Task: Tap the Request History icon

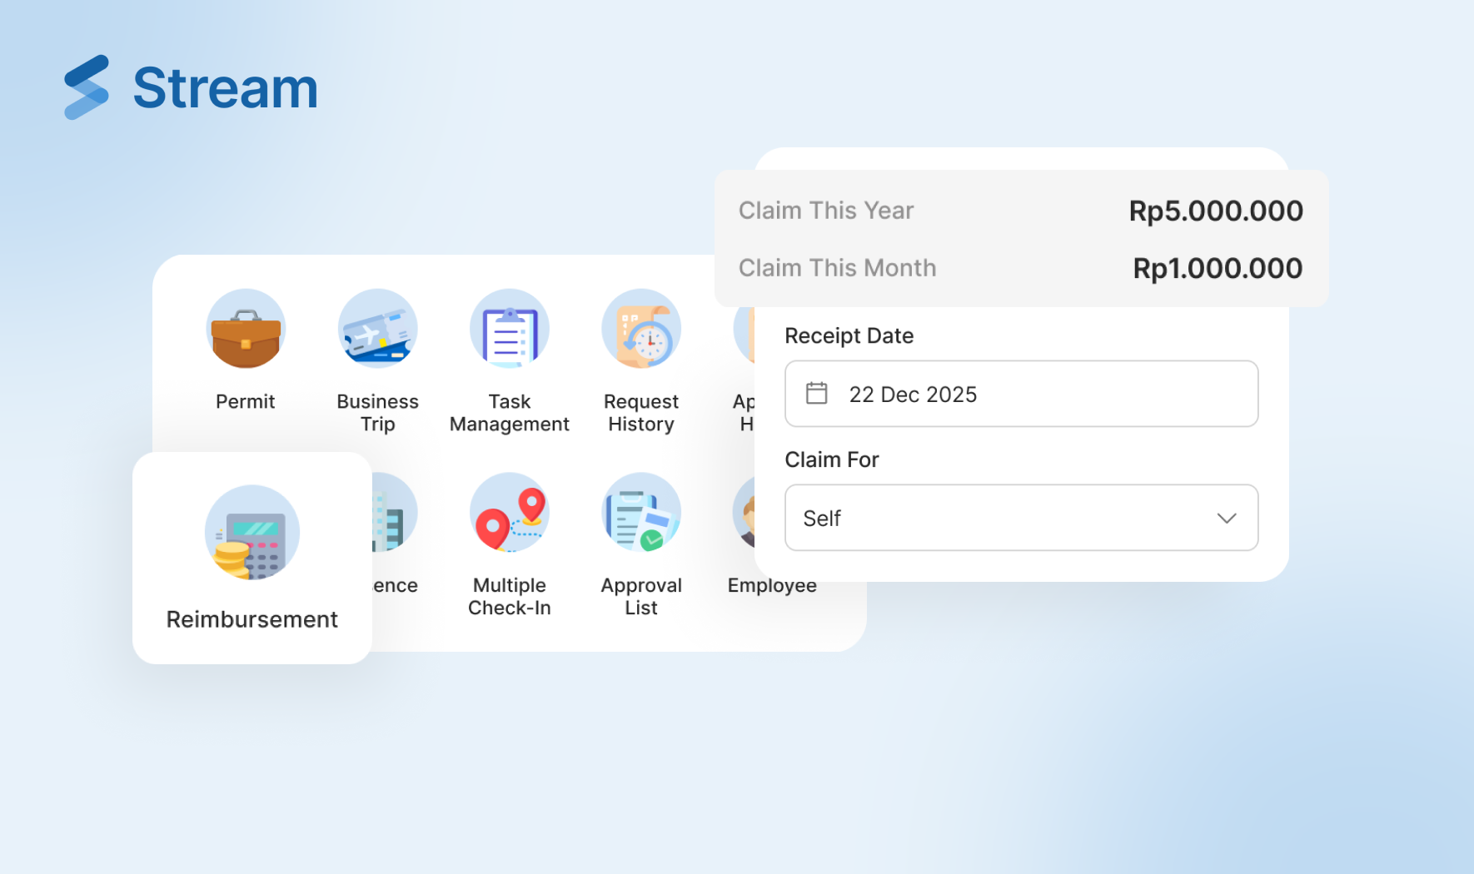Action: [x=641, y=329]
